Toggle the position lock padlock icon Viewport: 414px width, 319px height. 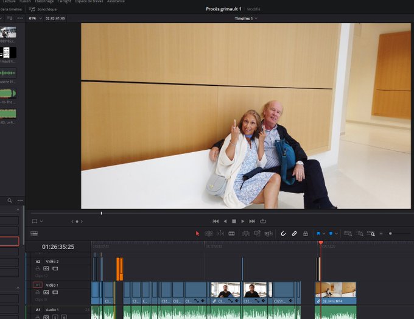click(x=306, y=234)
